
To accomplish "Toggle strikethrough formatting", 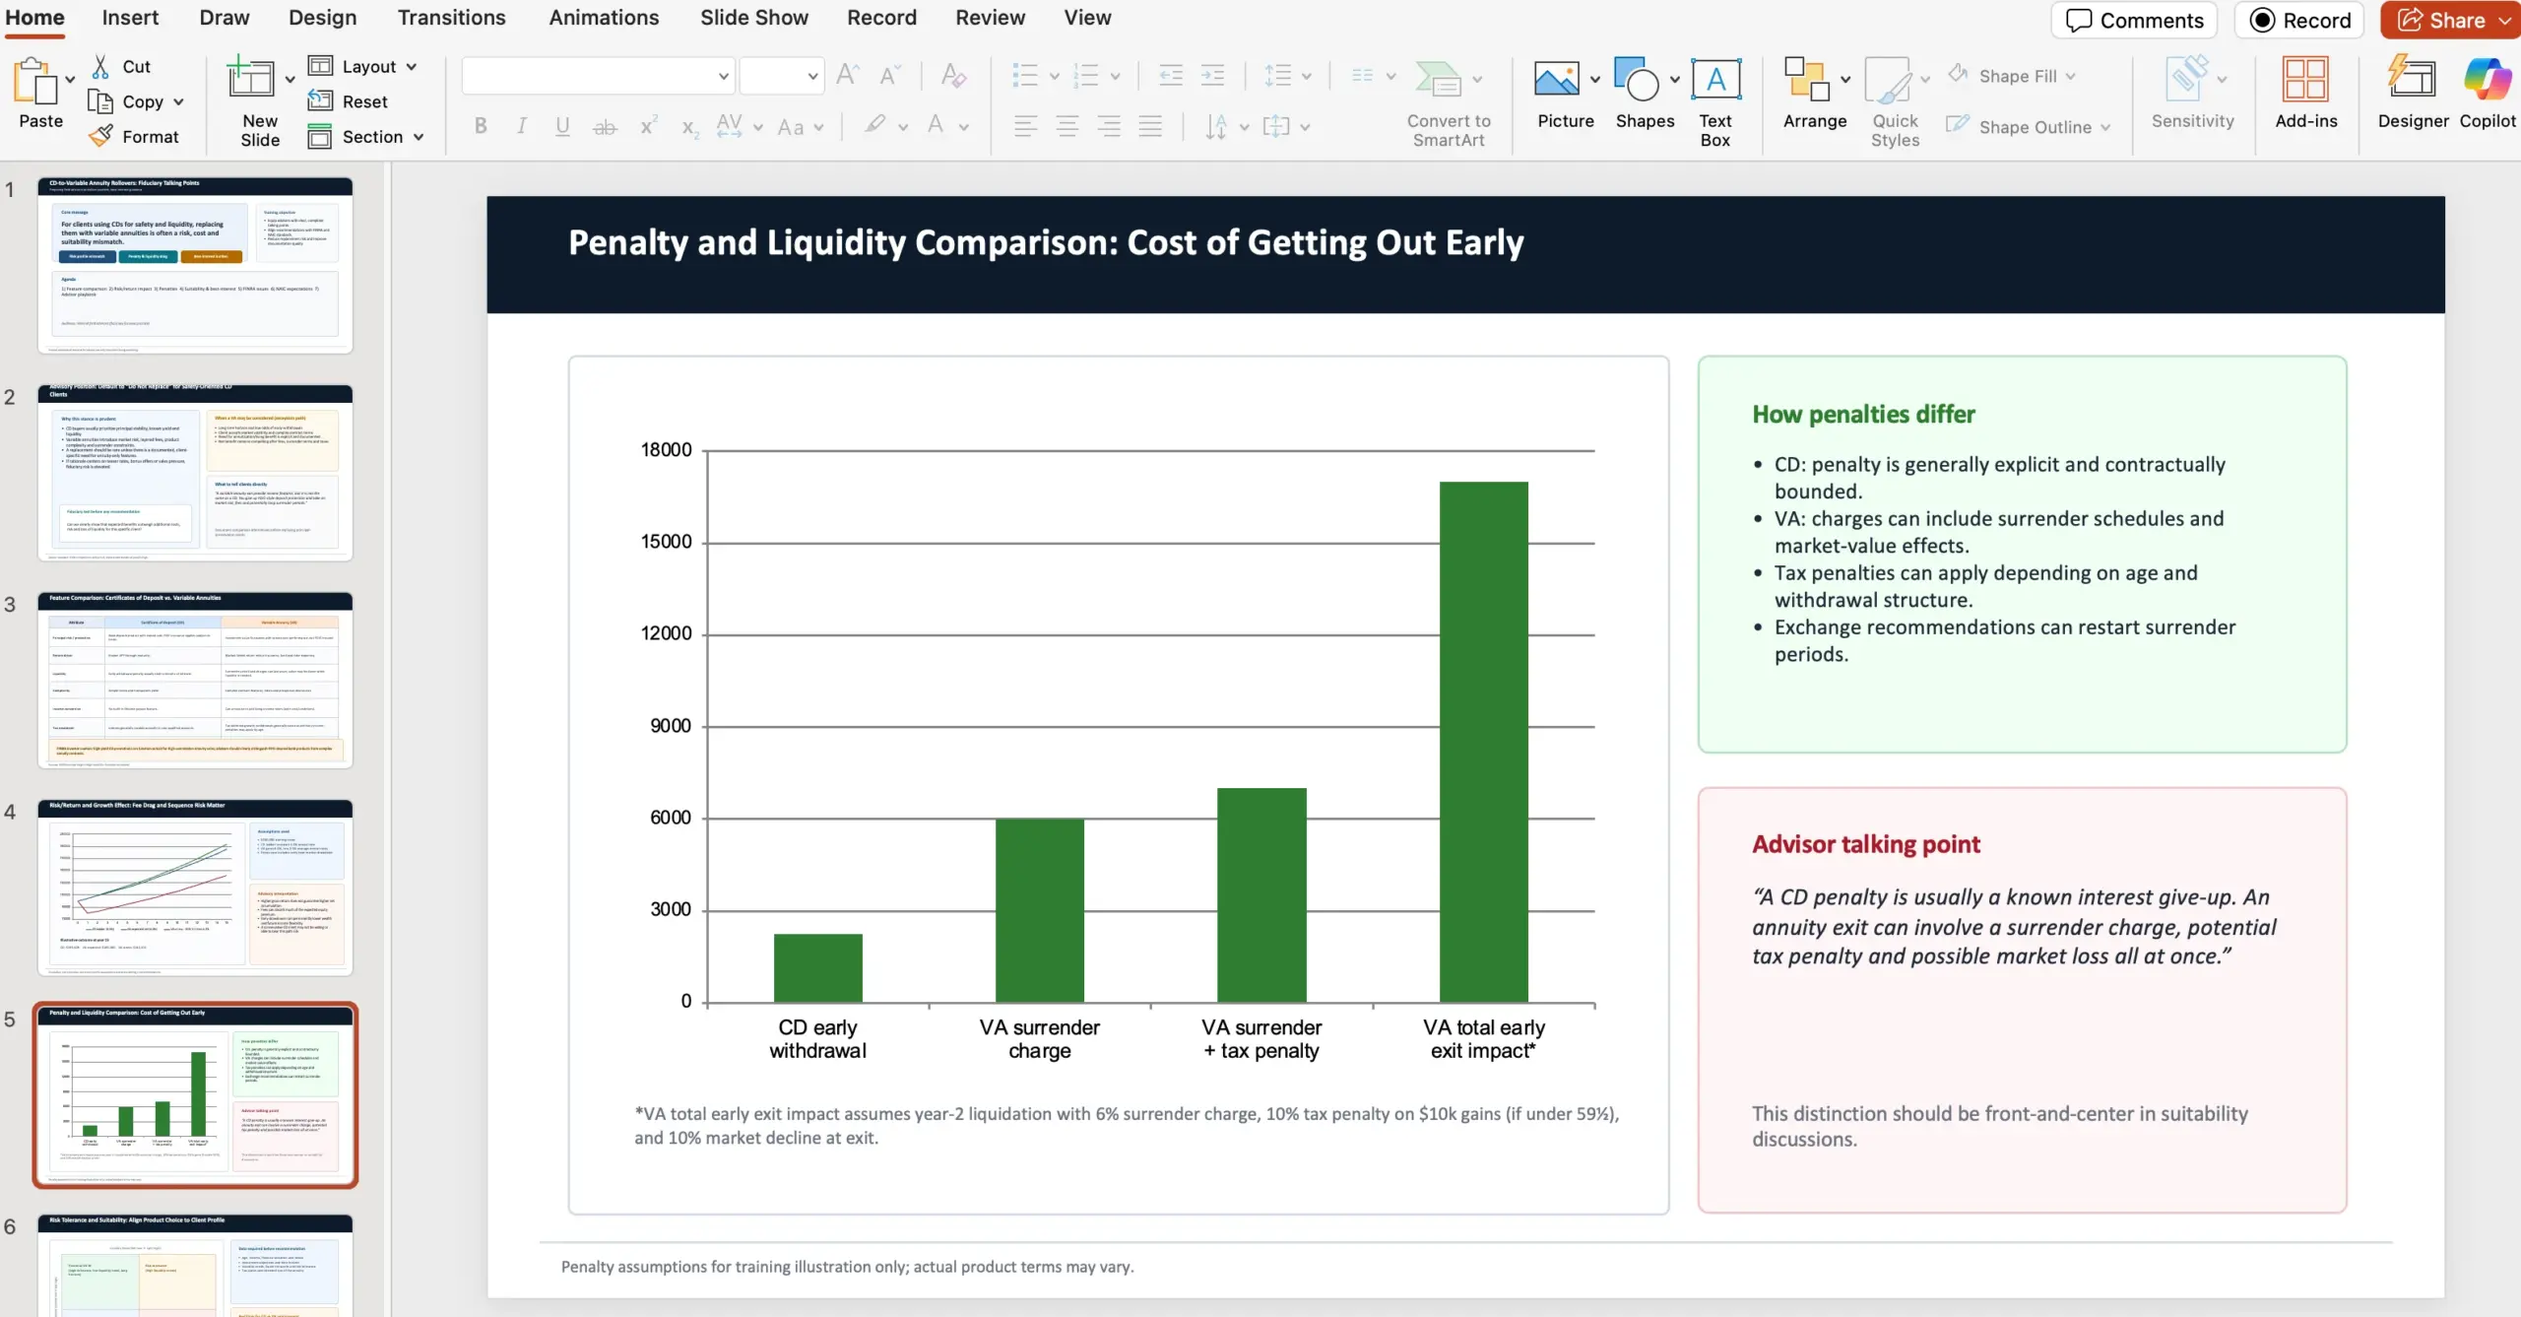I will pos(604,126).
